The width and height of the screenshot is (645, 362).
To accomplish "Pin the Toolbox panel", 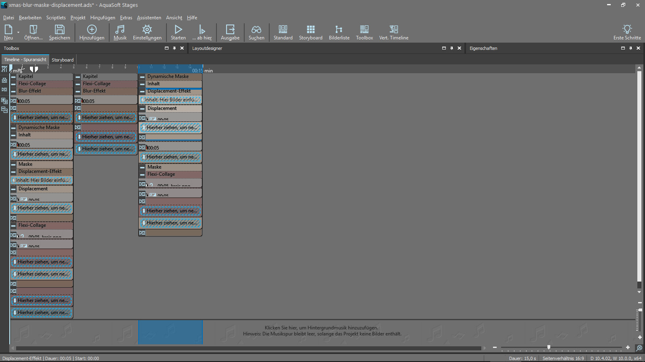I will pyautogui.click(x=174, y=48).
